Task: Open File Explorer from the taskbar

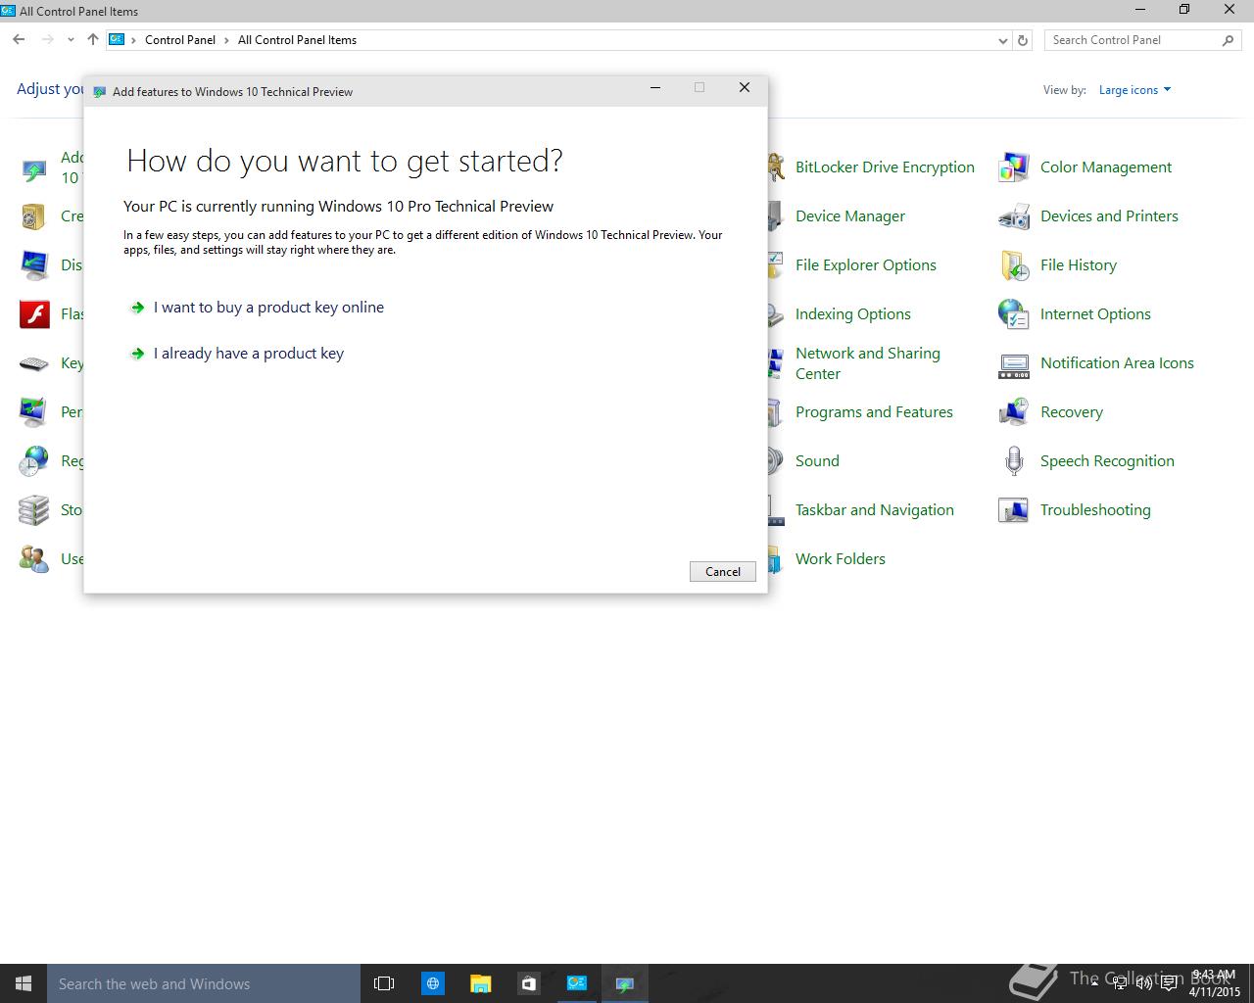Action: 480,983
